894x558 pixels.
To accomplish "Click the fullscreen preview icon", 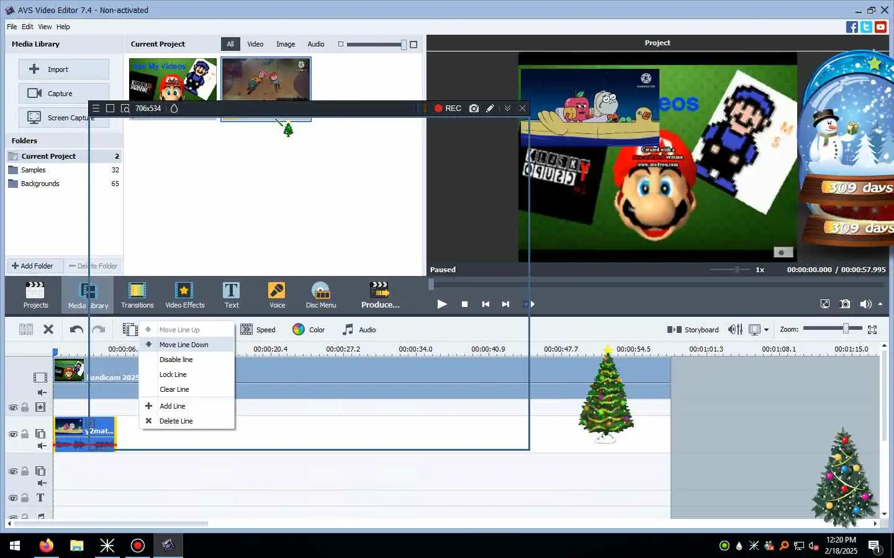I will [824, 304].
